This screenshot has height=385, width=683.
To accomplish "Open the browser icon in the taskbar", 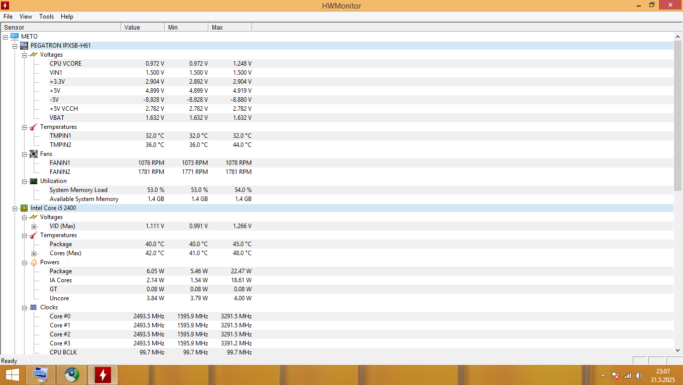I will coord(72,375).
